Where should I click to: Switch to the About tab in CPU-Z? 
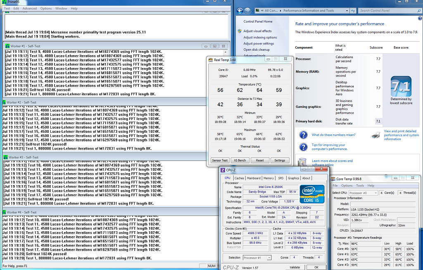coord(306,178)
